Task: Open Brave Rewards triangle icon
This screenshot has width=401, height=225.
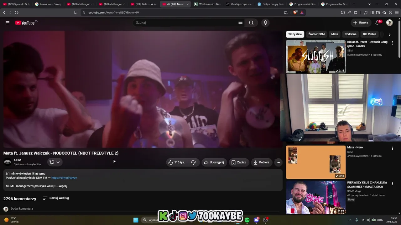Action: pyautogui.click(x=302, y=12)
